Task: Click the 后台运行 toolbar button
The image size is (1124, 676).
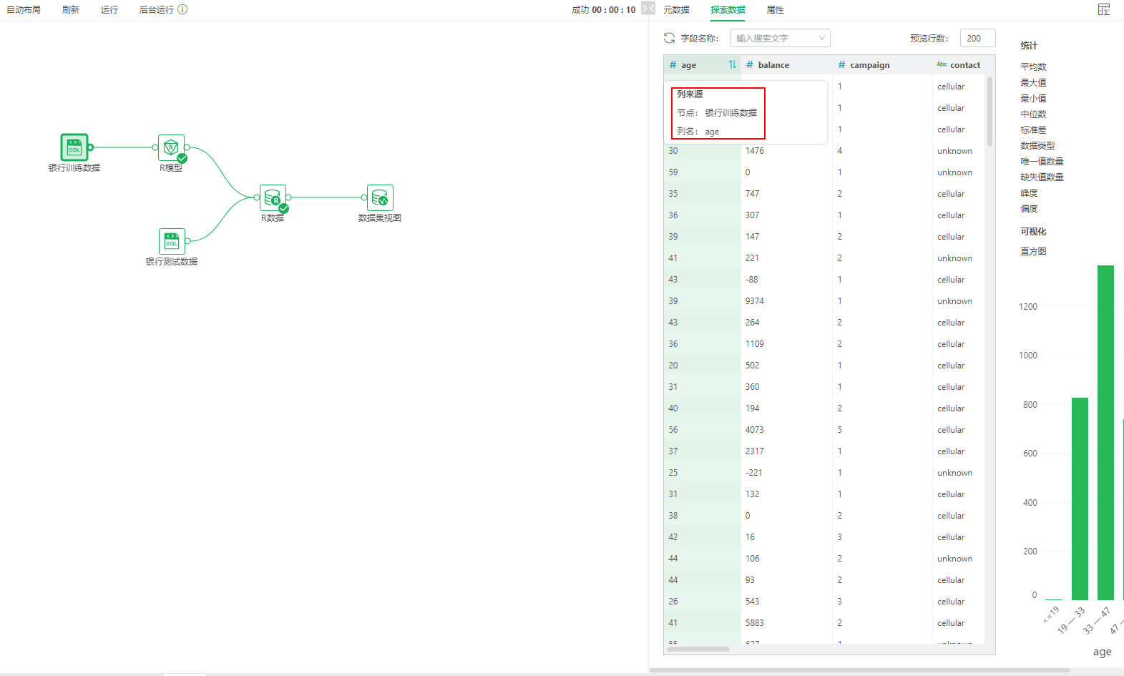Action: click(x=157, y=10)
